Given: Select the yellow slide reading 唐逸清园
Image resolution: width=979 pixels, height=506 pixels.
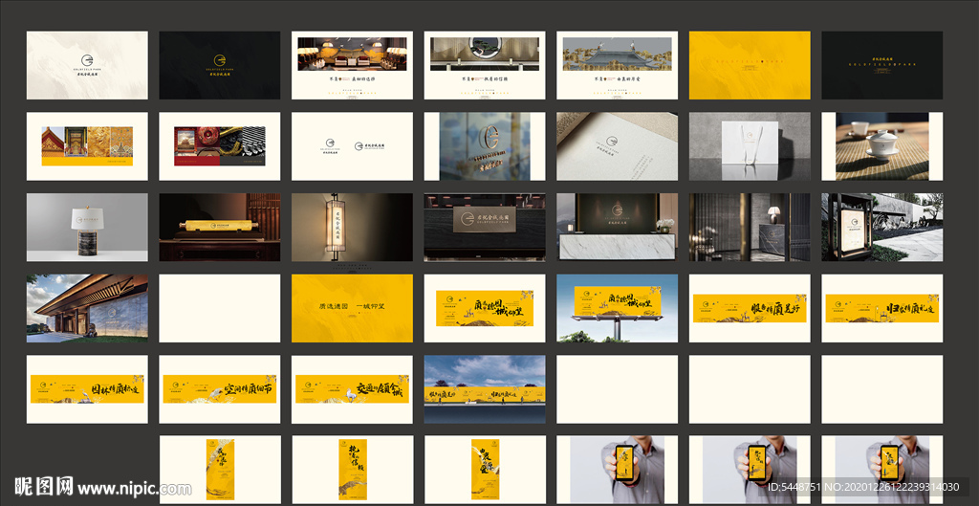Looking at the screenshot, I should pyautogui.click(x=352, y=308).
